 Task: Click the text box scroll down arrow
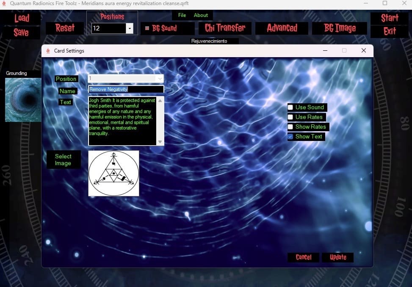click(160, 142)
